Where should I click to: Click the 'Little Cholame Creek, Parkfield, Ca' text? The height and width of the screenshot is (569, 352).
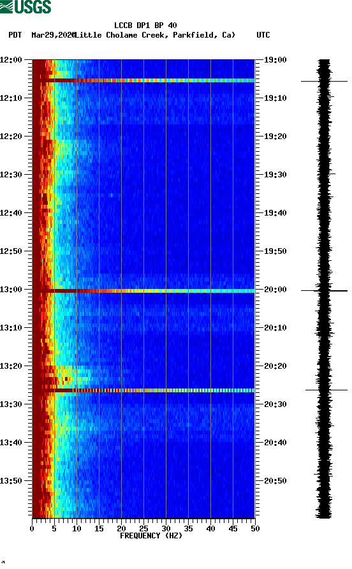[x=154, y=35]
